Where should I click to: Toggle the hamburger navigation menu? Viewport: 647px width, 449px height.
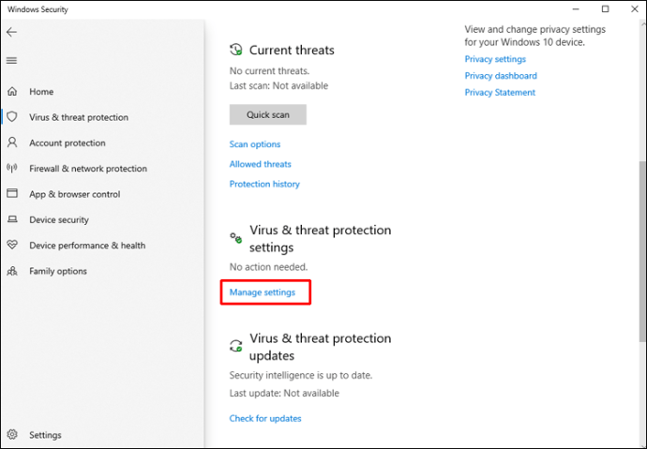(11, 61)
